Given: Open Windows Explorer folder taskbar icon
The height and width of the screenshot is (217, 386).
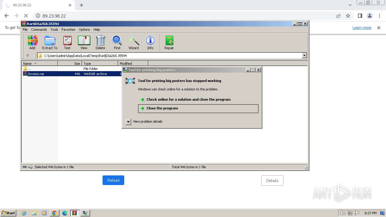Looking at the screenshot, I should click(34, 213).
